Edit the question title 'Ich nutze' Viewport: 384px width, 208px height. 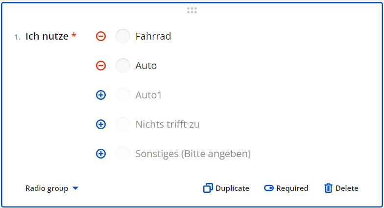click(47, 36)
